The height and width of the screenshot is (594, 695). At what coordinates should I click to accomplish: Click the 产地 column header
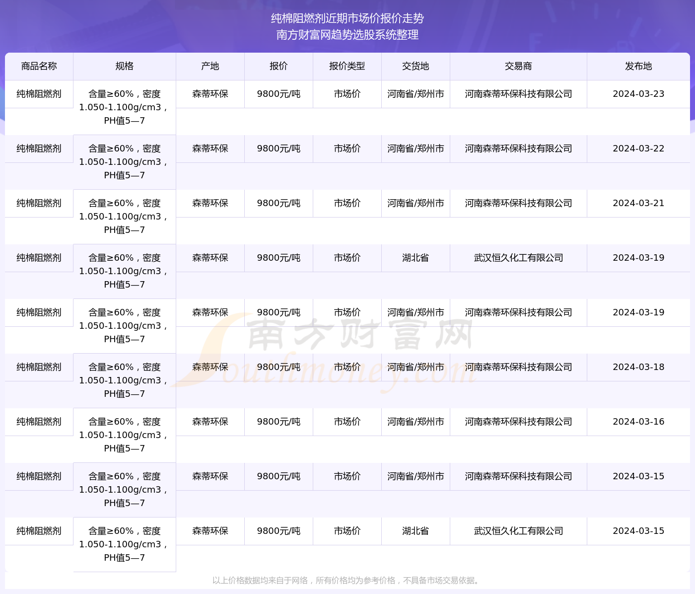pyautogui.click(x=210, y=66)
